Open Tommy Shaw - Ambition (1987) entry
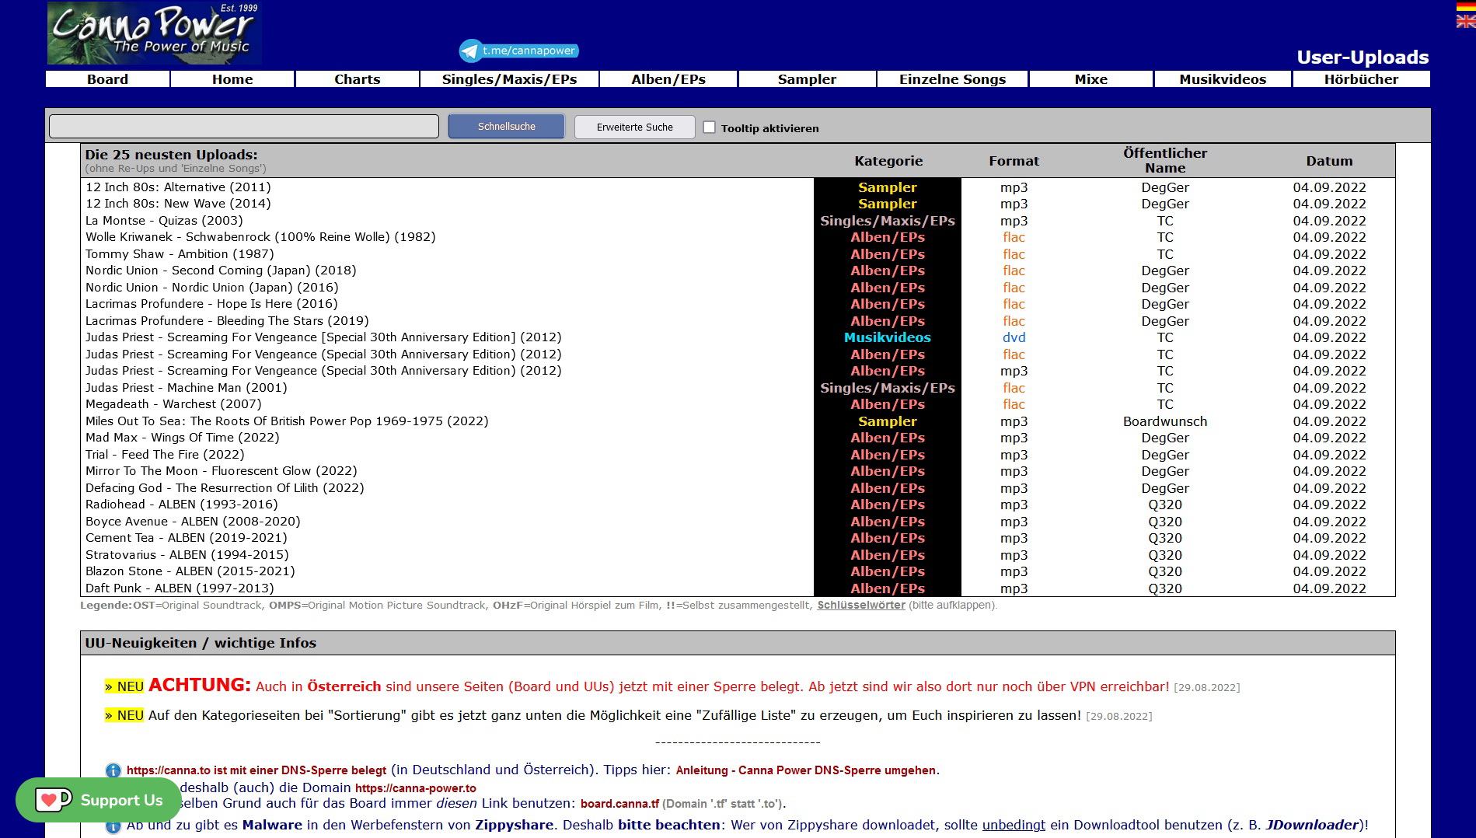 (180, 254)
